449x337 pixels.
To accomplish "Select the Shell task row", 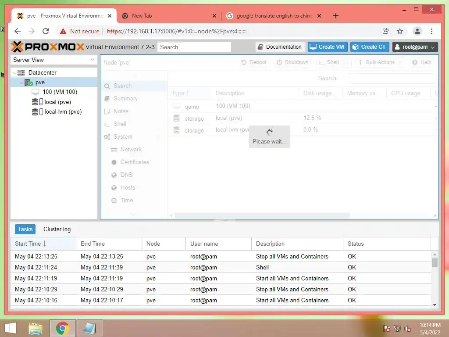I will [x=221, y=267].
